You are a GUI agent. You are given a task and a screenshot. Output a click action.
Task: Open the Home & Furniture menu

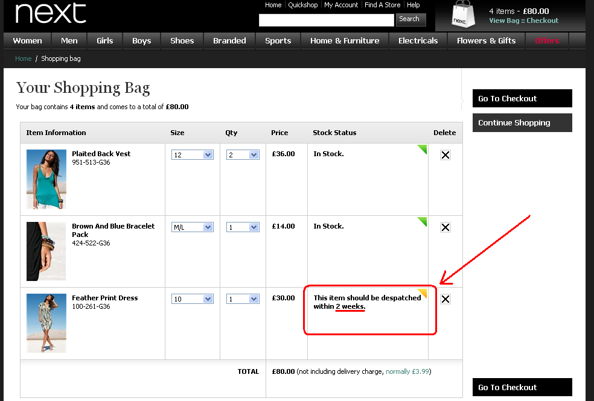click(345, 41)
